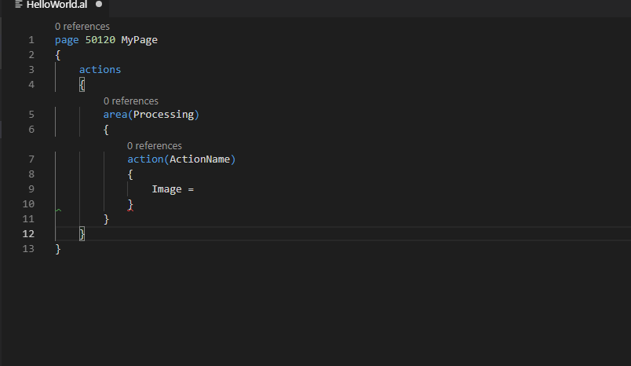Image resolution: width=631 pixels, height=366 pixels.
Task: Click the file icon on HelloWorld.al tab
Action: (x=19, y=5)
